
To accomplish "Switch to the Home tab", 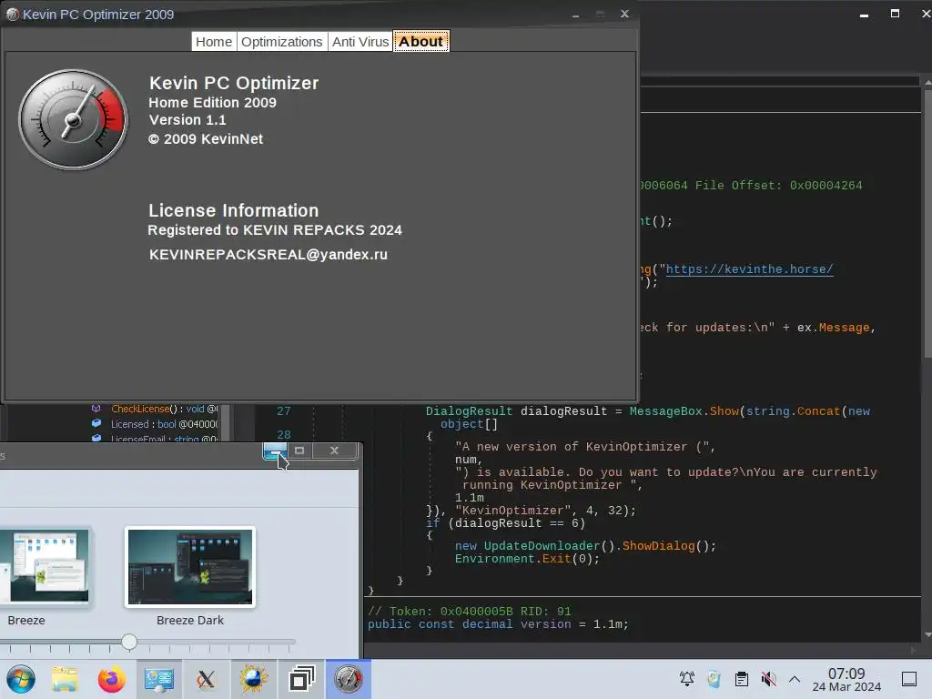I will pos(214,42).
